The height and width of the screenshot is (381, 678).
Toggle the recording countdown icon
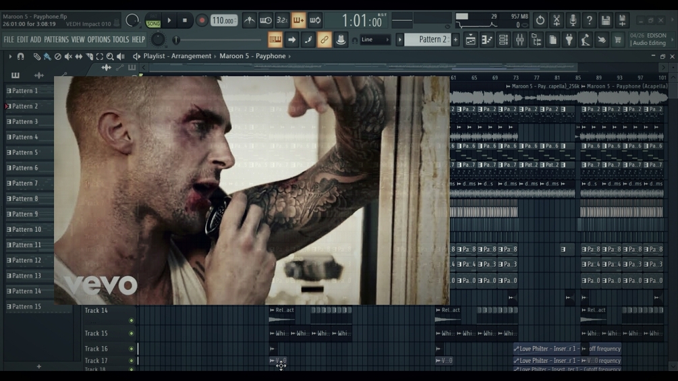(x=282, y=20)
